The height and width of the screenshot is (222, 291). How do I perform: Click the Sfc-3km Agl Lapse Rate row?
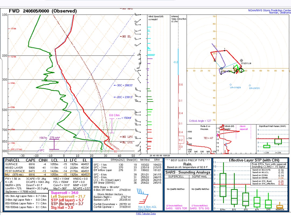[x=26, y=196]
